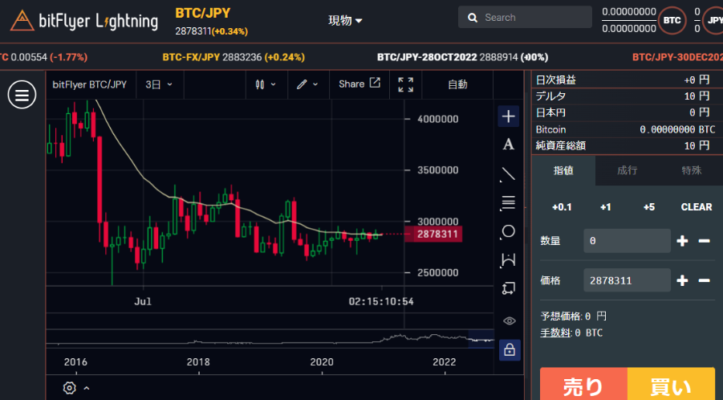Click the bitFlyer Lightning logo
The image size is (723, 400).
pos(84,21)
